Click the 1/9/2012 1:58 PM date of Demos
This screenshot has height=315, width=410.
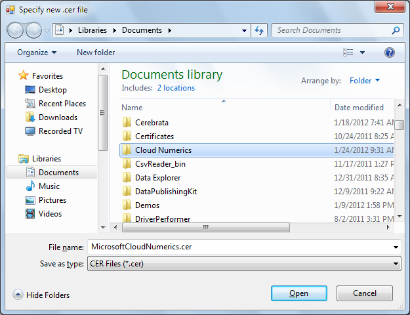363,205
